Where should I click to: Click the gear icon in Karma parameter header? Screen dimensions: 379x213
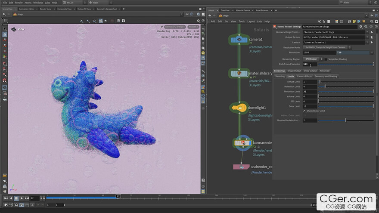(360, 27)
